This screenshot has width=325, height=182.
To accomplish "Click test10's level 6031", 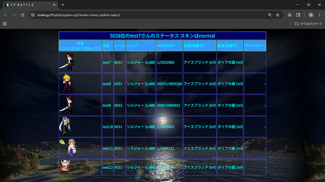I will point(118,127).
